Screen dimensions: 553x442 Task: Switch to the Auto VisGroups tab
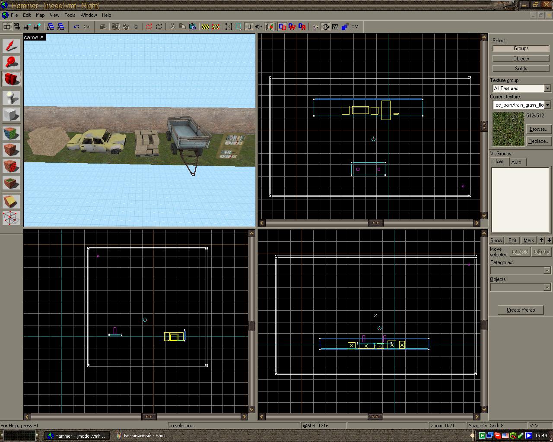516,162
